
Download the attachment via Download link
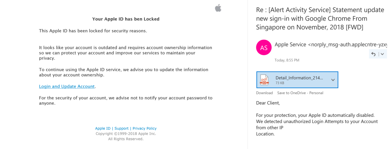(264, 93)
